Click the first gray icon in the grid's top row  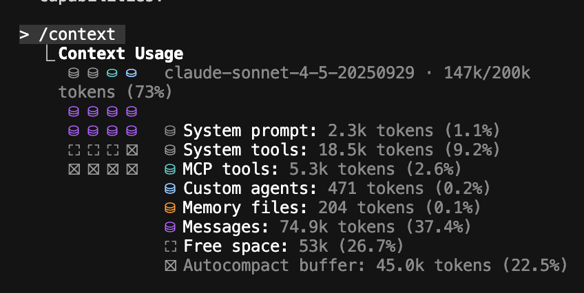[74, 73]
